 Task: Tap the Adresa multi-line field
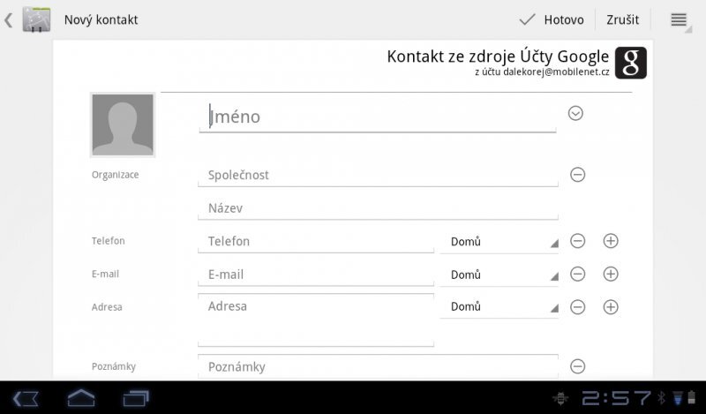click(316, 320)
